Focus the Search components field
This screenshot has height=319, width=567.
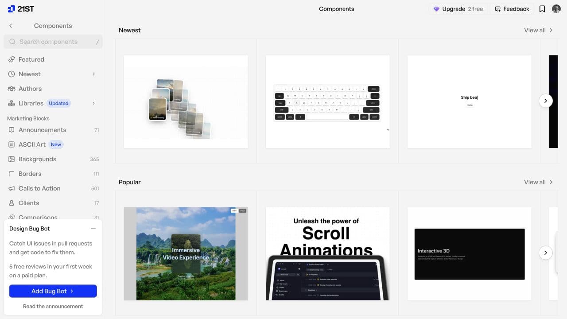click(x=53, y=42)
